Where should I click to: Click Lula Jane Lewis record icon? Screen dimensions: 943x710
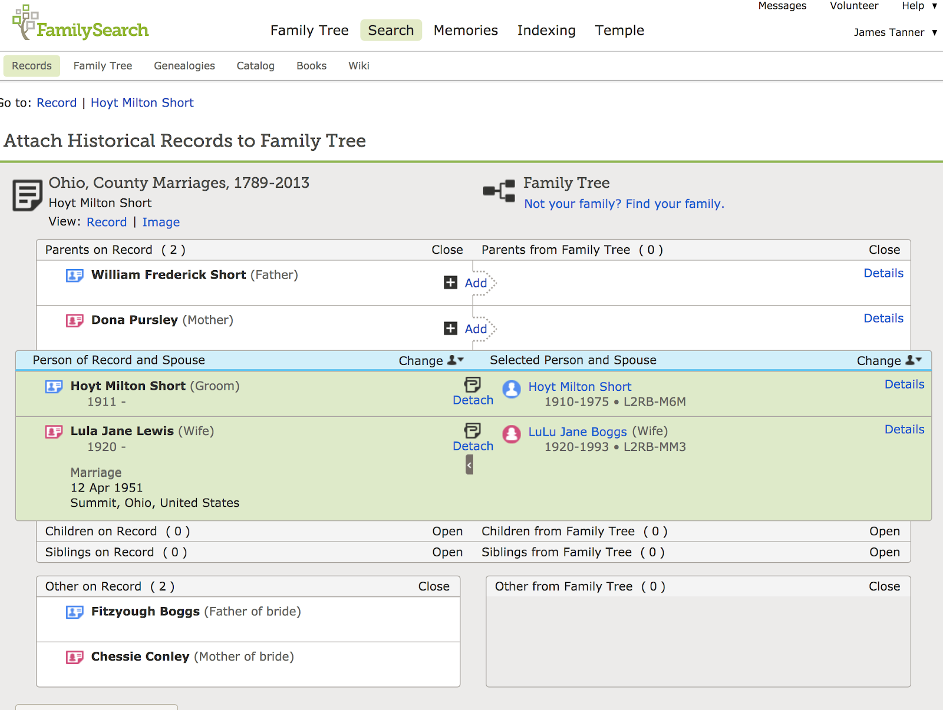(54, 432)
